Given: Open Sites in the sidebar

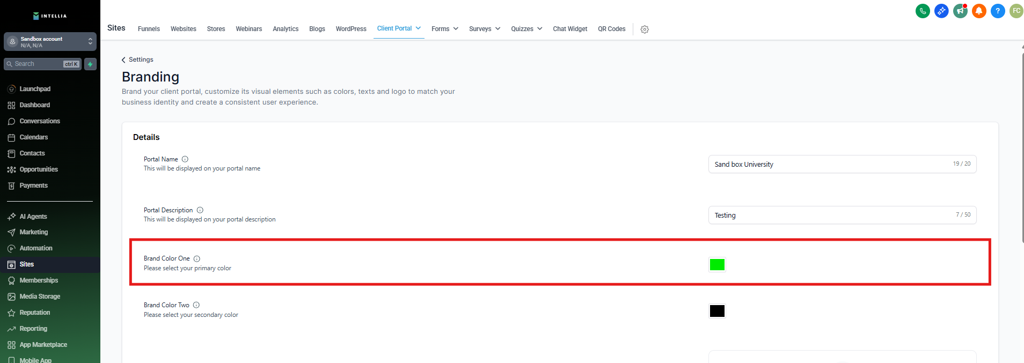Looking at the screenshot, I should (50, 264).
